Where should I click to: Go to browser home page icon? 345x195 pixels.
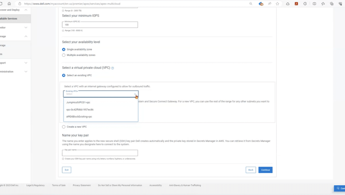[9, 4]
